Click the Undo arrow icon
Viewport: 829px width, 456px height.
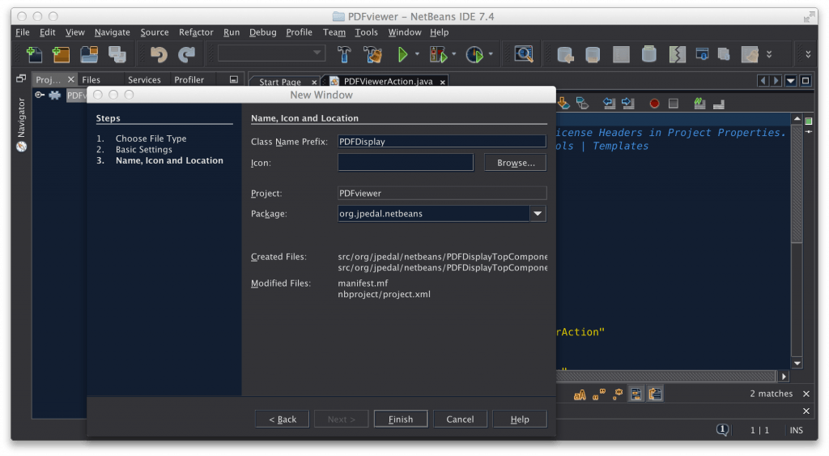(x=159, y=54)
